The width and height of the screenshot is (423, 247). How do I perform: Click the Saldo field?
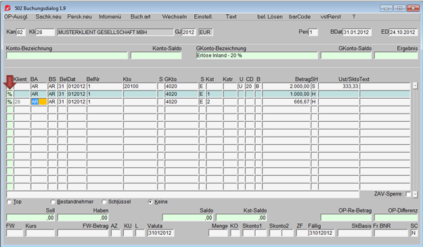click(187, 218)
